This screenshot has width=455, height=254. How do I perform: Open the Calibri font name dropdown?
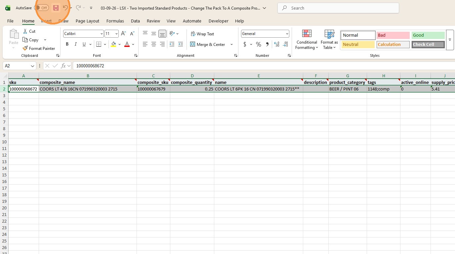[x=101, y=34]
